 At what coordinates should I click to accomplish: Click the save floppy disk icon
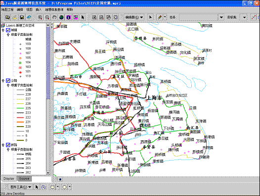(x=22, y=17)
